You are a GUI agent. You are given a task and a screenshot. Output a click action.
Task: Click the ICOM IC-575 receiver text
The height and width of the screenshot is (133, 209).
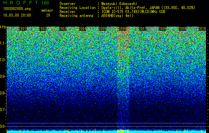[x=134, y=12]
